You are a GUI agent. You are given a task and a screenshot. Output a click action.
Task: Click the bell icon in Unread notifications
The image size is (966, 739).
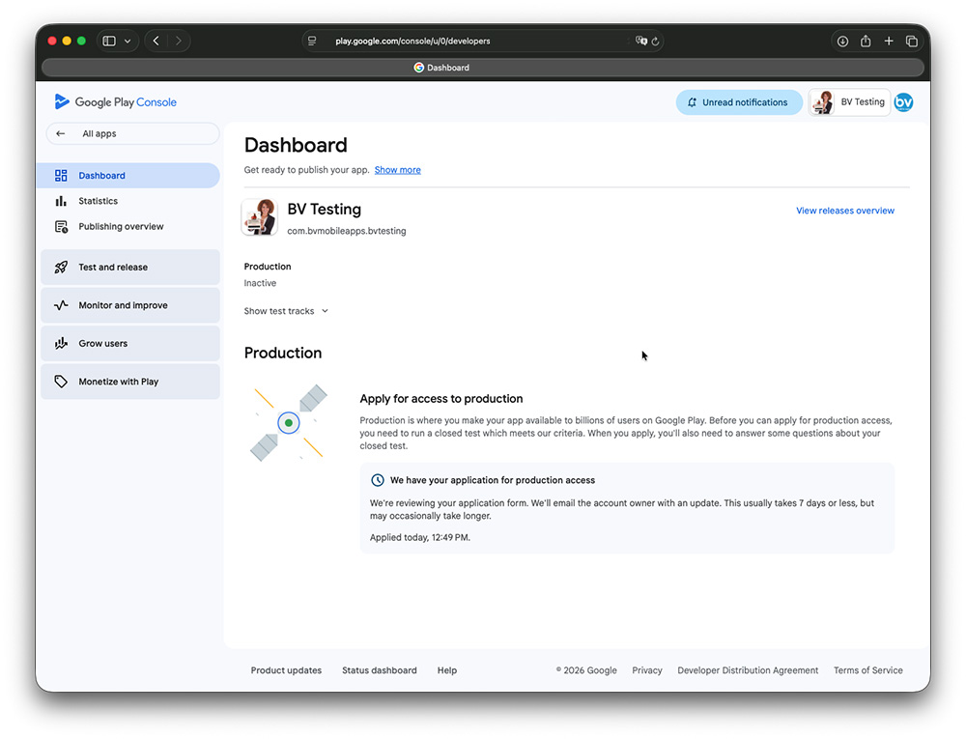pyautogui.click(x=692, y=102)
